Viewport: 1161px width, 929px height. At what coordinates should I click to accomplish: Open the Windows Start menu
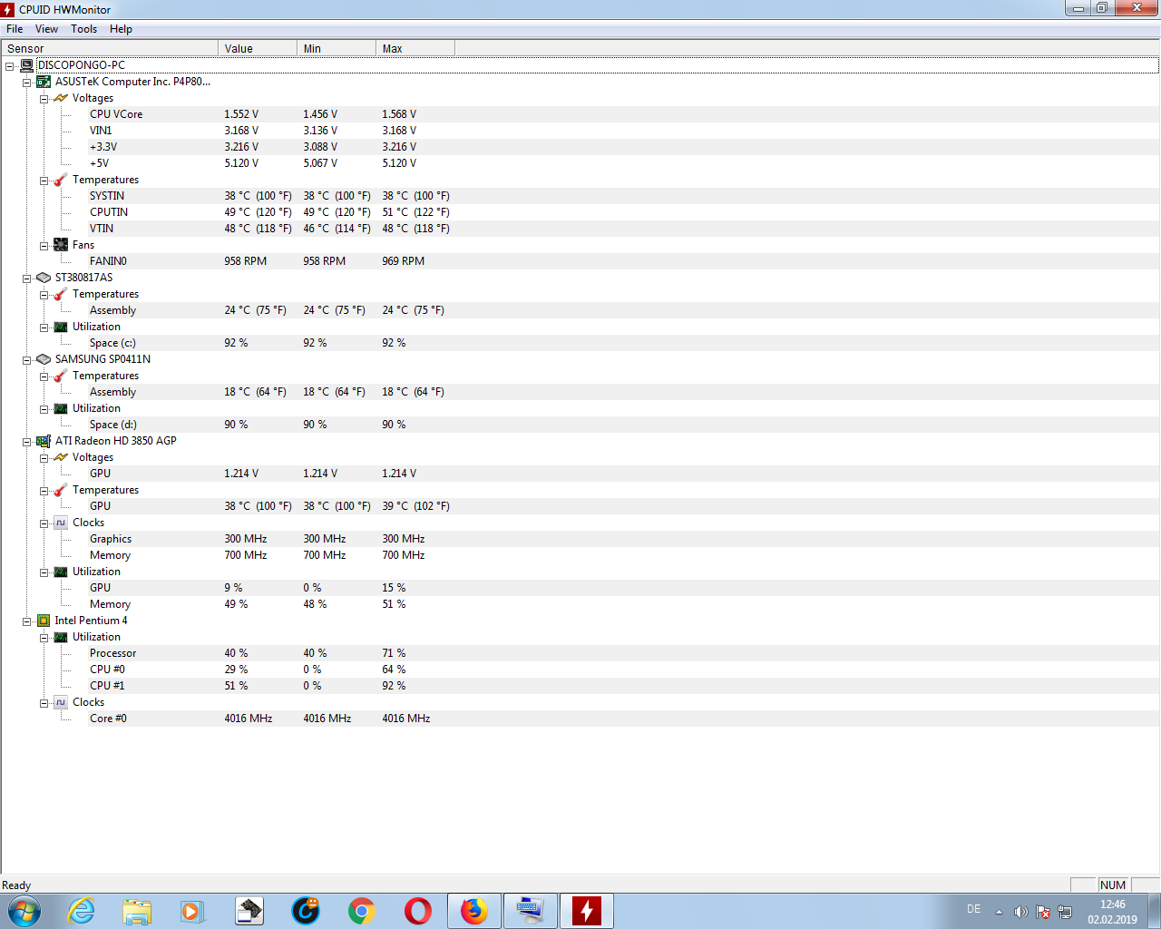24,911
